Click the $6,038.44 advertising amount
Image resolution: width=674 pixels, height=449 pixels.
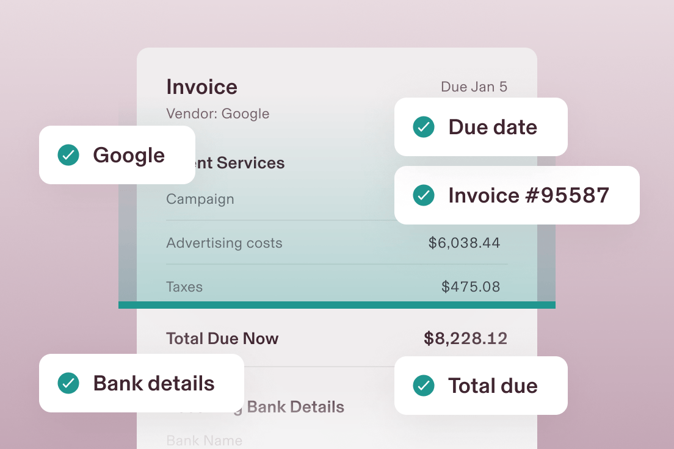(464, 243)
